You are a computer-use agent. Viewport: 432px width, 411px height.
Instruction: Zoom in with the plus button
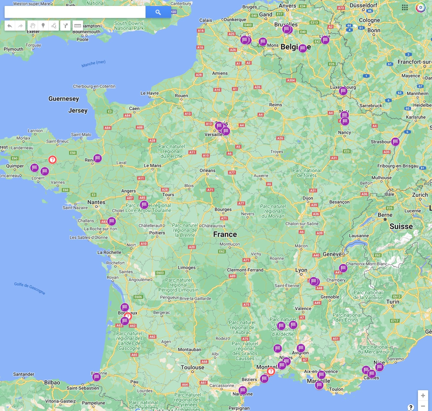pos(423,396)
